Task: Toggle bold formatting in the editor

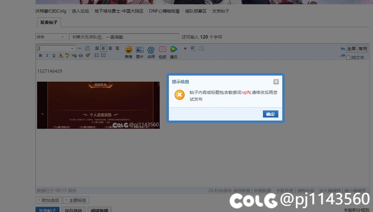Action: [x=40, y=55]
